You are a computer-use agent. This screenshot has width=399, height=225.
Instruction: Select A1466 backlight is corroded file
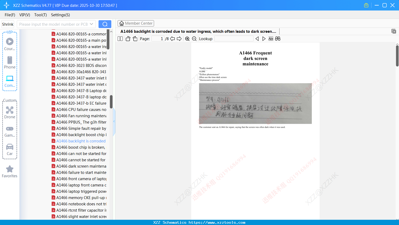(79, 141)
